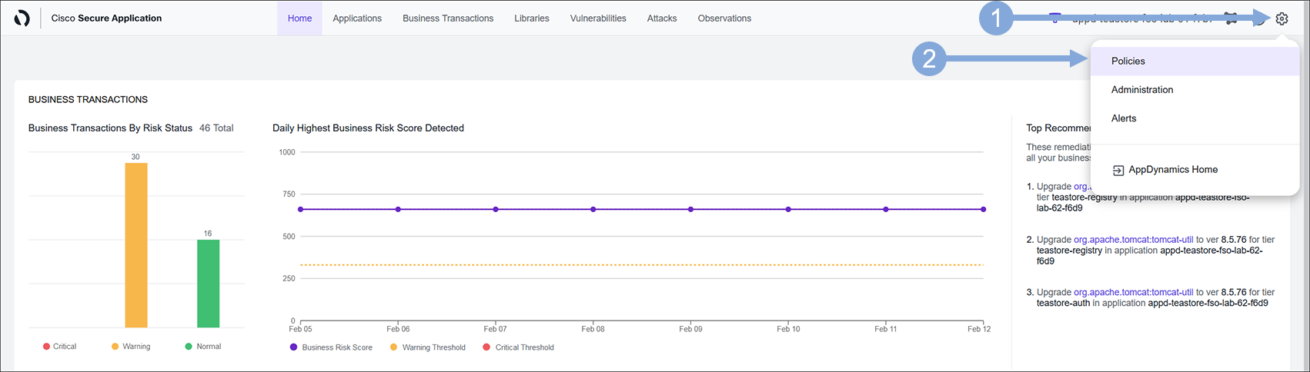This screenshot has height=372, width=1310.
Task: Toggle the Normal legend in bar chart
Action: 203,347
